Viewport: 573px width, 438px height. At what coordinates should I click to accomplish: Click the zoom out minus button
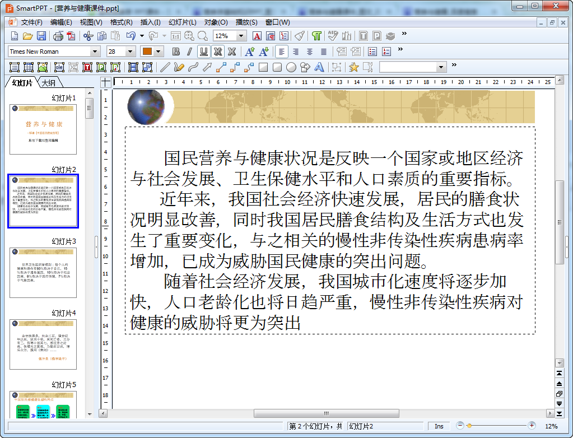pos(460,426)
